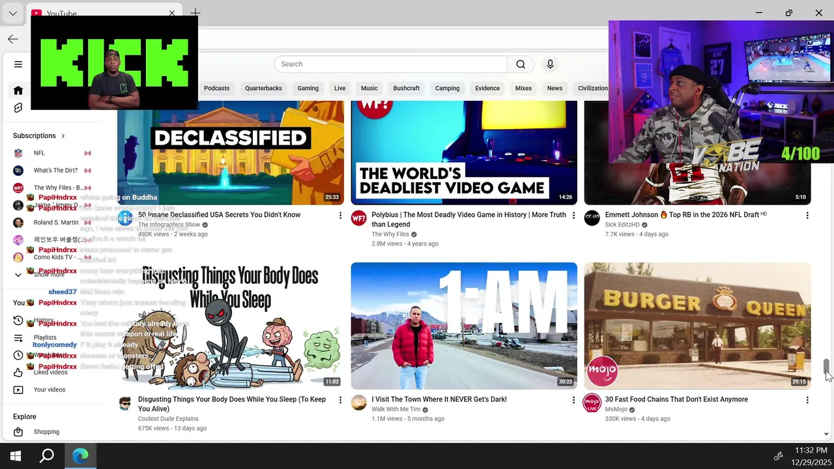The image size is (834, 469).
Task: Click scrollbar down arrow at bottom
Action: click(826, 434)
